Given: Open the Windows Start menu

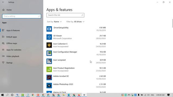Looking at the screenshot, I should pyautogui.click(x=2, y=95).
